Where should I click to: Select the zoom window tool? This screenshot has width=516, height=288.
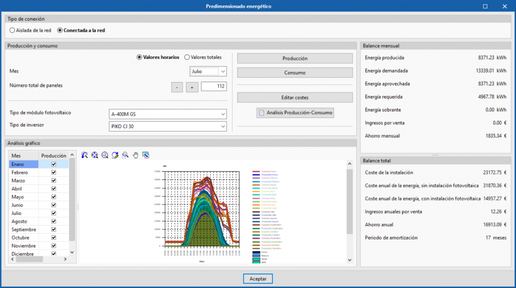pyautogui.click(x=125, y=155)
